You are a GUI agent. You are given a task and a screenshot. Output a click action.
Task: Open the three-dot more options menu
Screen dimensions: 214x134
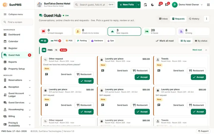click(x=207, y=19)
